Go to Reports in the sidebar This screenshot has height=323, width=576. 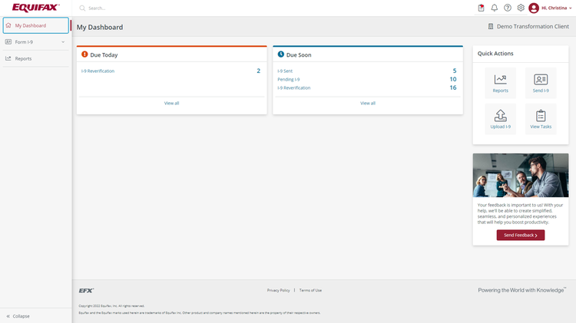point(23,58)
